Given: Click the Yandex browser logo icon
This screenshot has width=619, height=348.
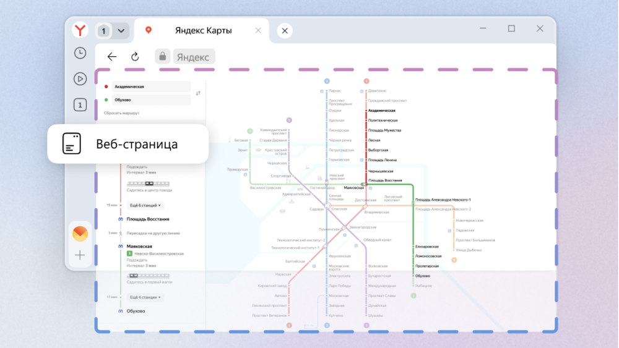Looking at the screenshot, I should 80,30.
